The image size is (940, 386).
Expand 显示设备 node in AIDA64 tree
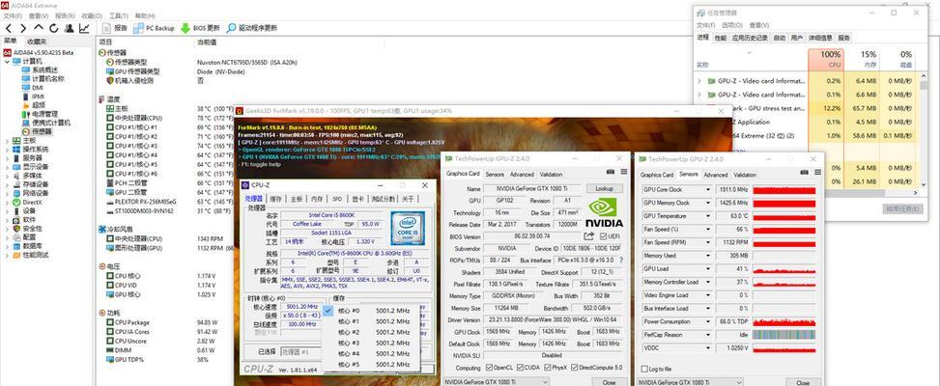point(7,167)
